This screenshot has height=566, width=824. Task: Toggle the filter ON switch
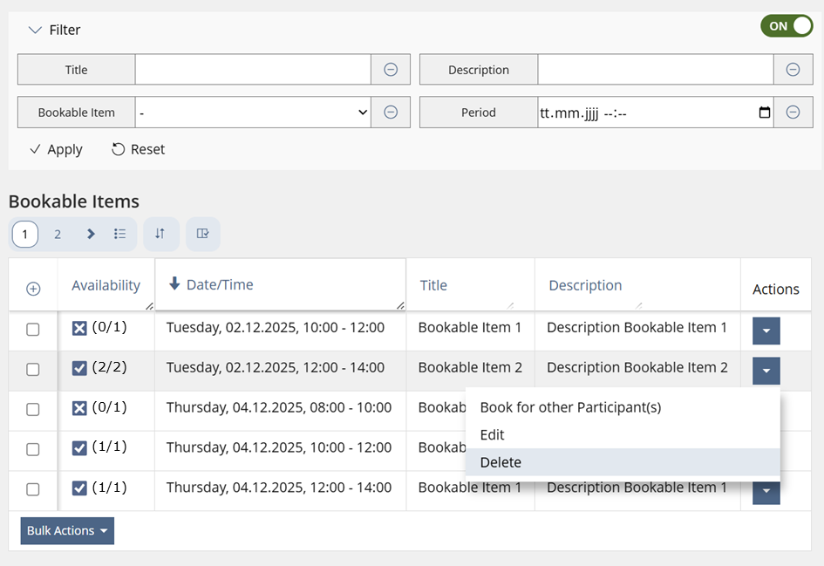point(786,26)
